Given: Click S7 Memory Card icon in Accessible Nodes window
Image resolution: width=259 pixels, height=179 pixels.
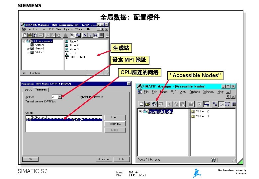Looking at the screenshot, I should (x=161, y=104).
